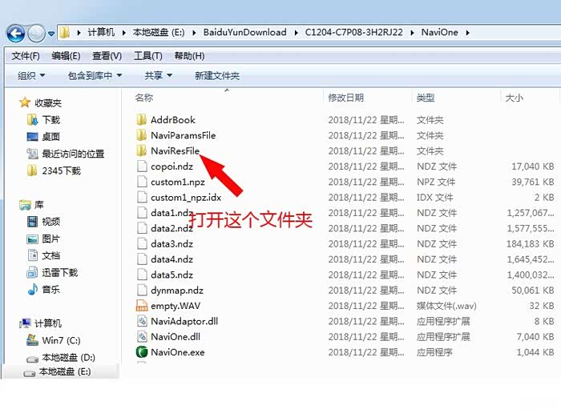Select dynmap.ndz file icon
The image size is (561, 413).
(x=142, y=290)
